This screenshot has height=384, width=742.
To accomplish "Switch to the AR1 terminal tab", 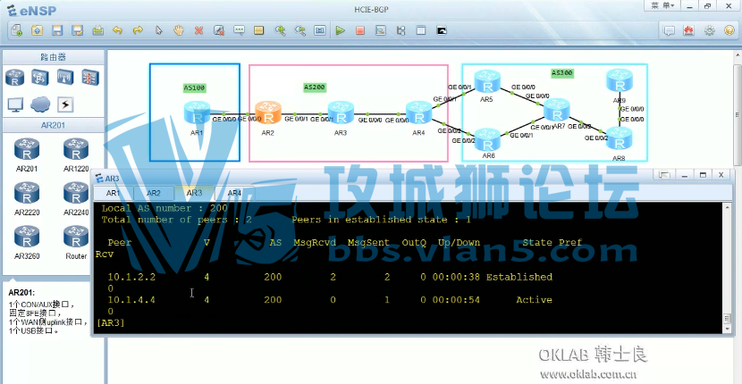I will [114, 193].
